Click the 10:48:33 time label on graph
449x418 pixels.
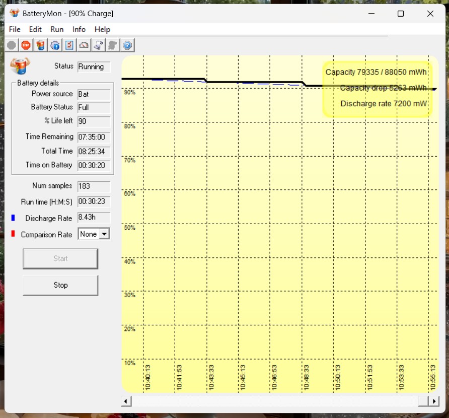pyautogui.click(x=306, y=377)
